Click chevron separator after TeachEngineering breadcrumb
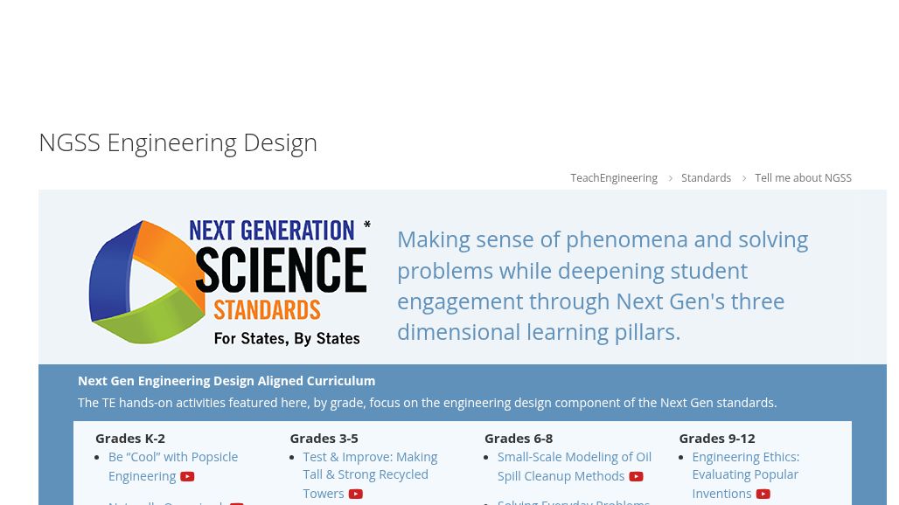 [x=670, y=178]
